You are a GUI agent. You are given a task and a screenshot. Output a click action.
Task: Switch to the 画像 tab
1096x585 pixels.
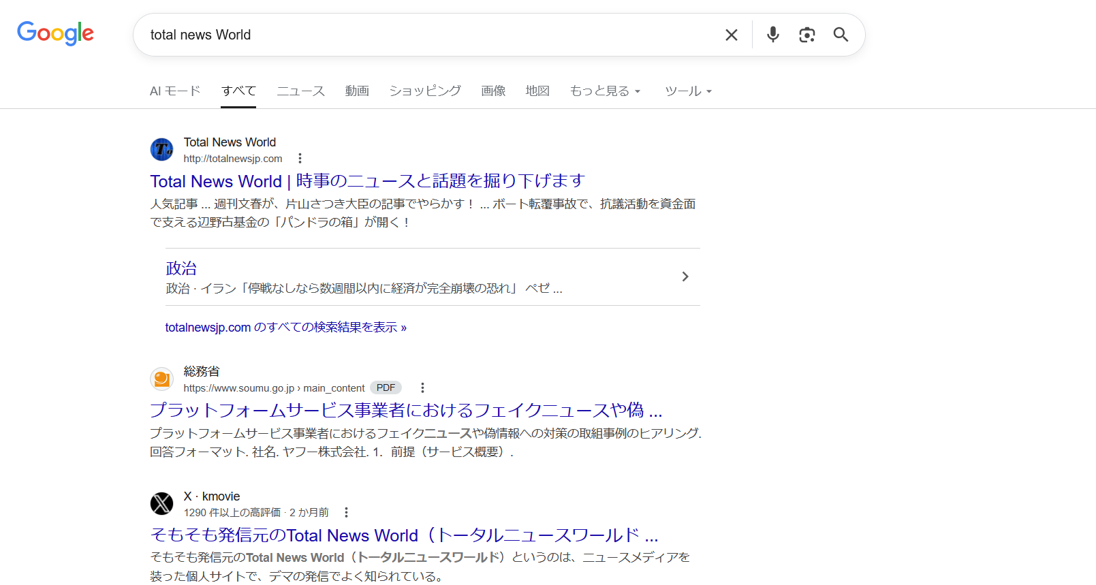click(493, 91)
